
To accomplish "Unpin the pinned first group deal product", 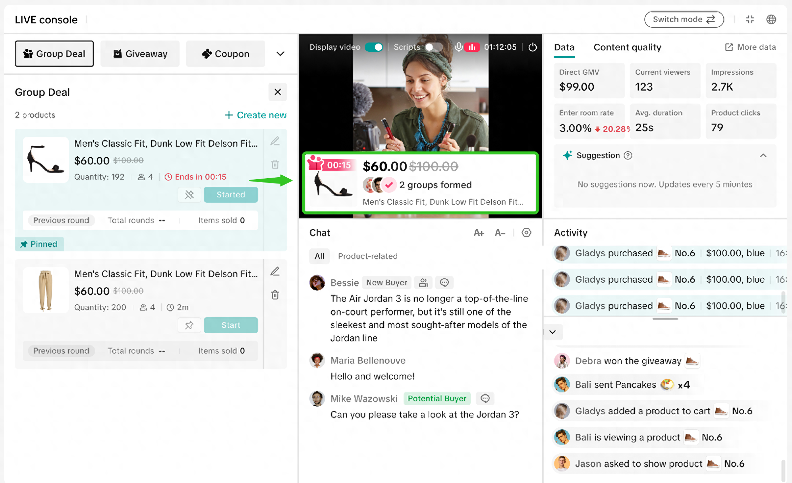I will click(x=189, y=195).
